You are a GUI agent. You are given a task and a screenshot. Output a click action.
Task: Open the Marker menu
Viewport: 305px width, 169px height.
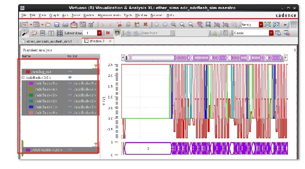pos(89,15)
